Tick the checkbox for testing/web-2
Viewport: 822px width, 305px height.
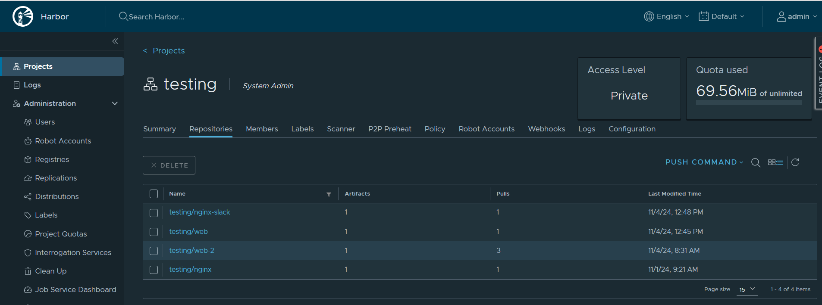154,251
